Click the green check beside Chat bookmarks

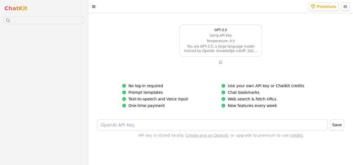[x=223, y=92]
